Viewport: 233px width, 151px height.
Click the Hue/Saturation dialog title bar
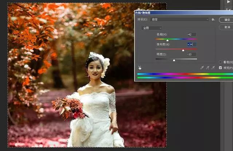[184, 13]
